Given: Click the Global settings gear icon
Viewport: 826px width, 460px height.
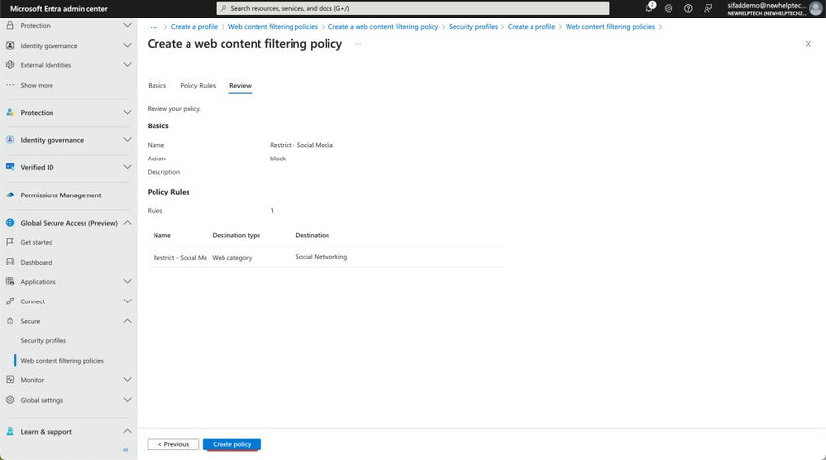Looking at the screenshot, I should coord(10,400).
